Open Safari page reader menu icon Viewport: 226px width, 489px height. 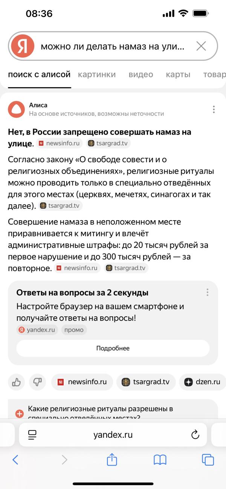pyautogui.click(x=32, y=435)
